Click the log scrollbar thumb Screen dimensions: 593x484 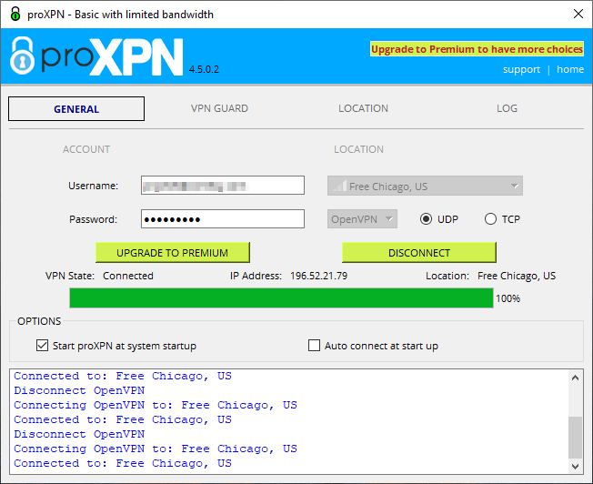(x=575, y=438)
